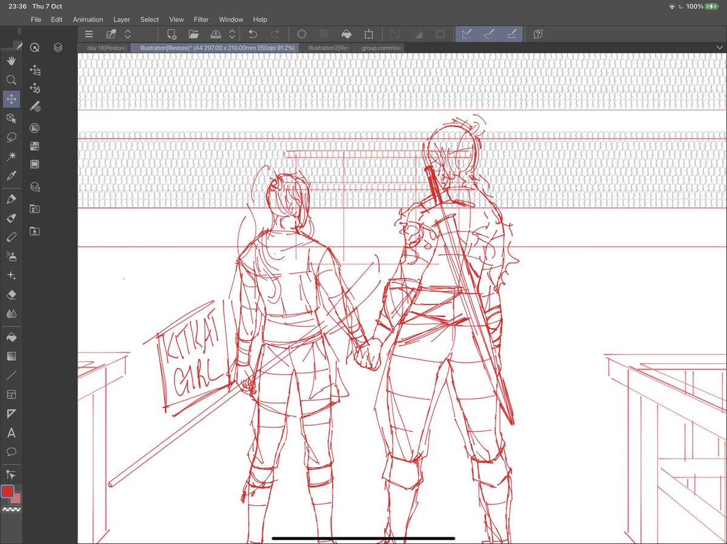Open the support help icon
727x544 pixels.
537,34
